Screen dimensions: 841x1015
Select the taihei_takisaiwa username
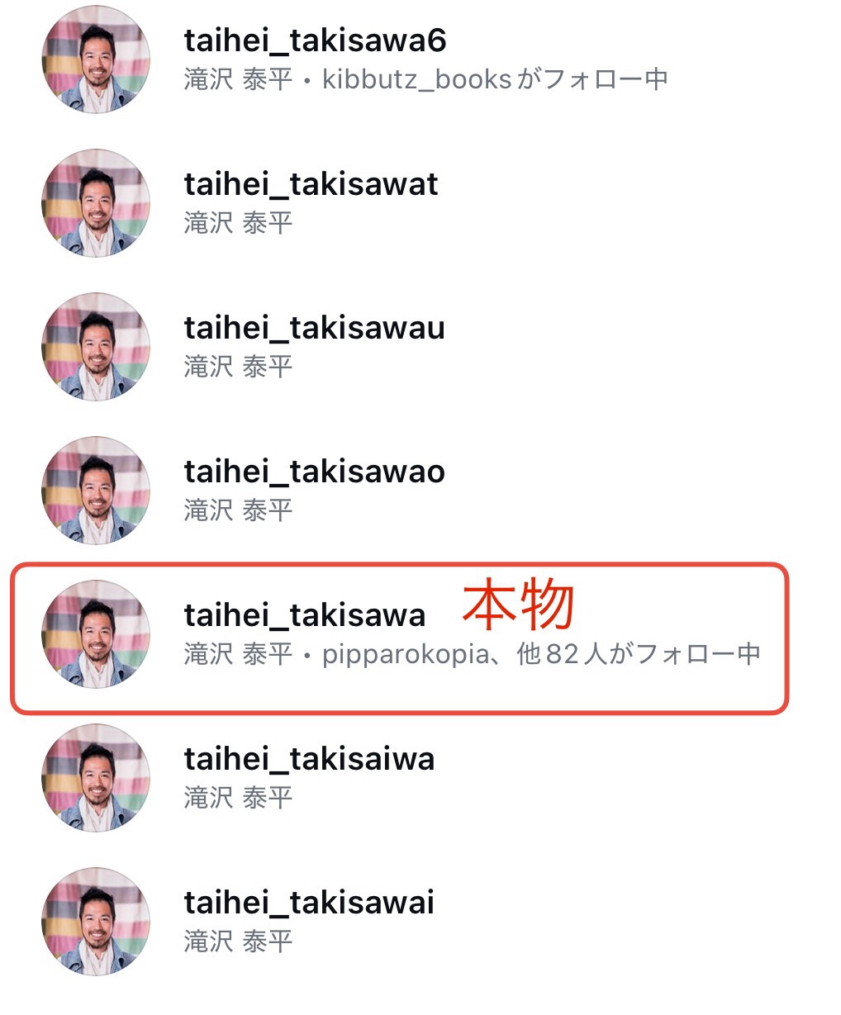click(309, 759)
